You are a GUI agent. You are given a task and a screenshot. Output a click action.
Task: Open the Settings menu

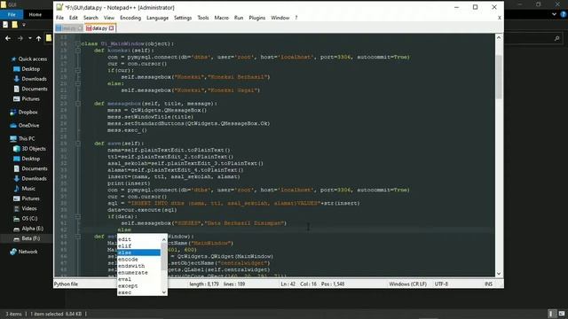pyautogui.click(x=183, y=18)
